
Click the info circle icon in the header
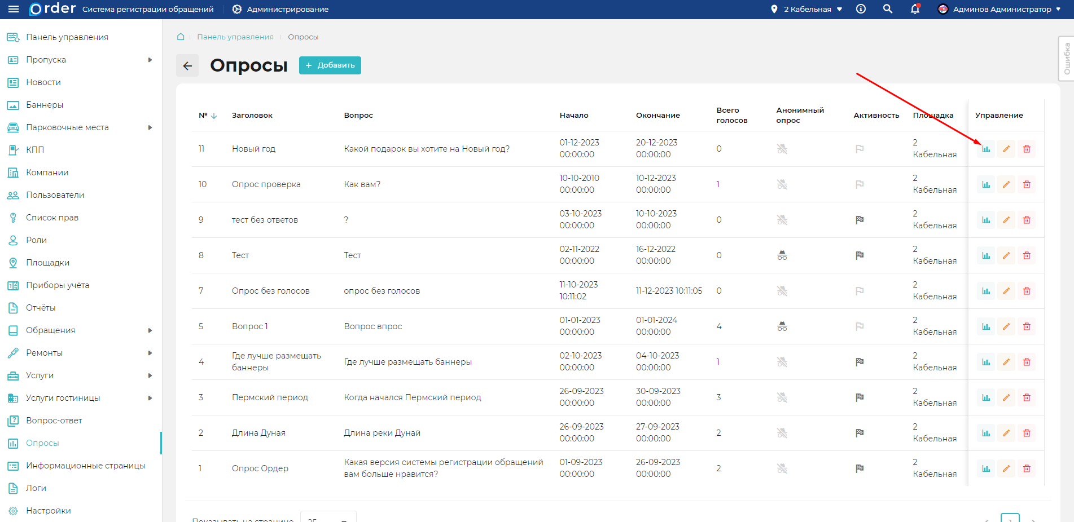pyautogui.click(x=861, y=9)
